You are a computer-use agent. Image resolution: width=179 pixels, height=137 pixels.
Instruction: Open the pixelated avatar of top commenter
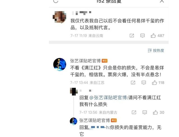tap(59, 17)
